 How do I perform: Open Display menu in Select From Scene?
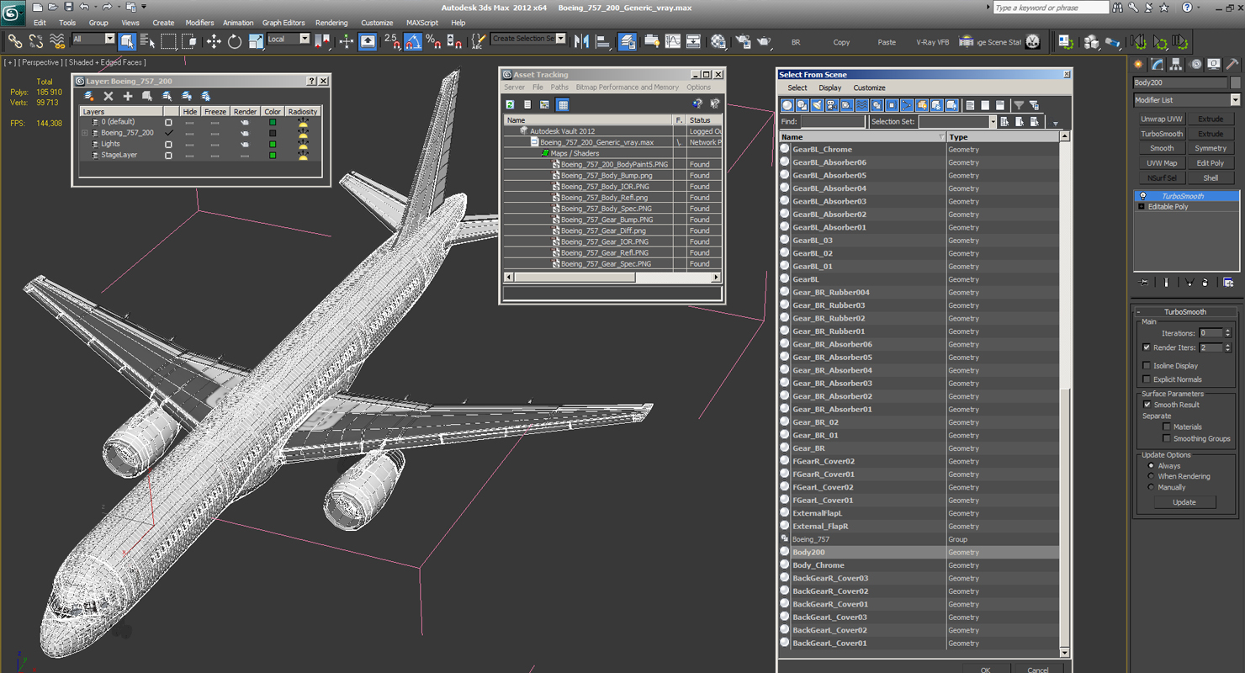pos(829,87)
